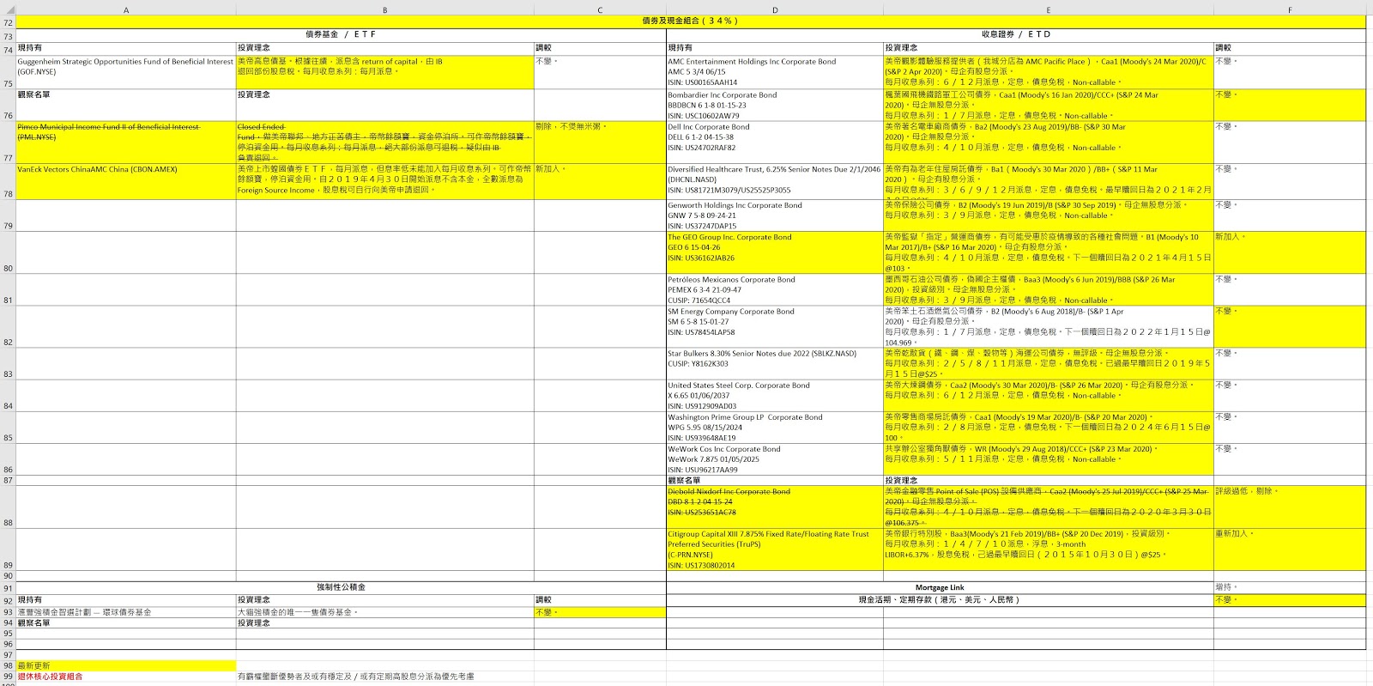Select the 'Closed Ended Fund' struck-through description cell
Screen dimensions: 1373x686
point(384,143)
